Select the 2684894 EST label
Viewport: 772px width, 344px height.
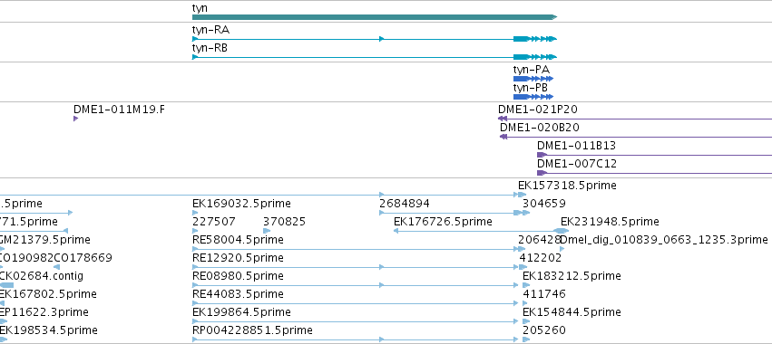click(405, 204)
